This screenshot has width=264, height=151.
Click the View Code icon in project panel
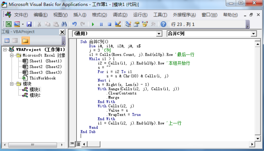[x=7, y=41]
